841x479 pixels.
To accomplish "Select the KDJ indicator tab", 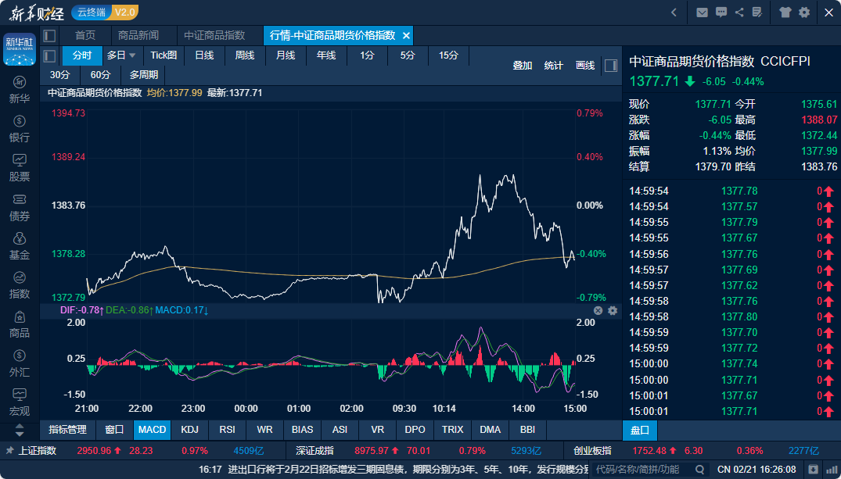I will (x=190, y=430).
